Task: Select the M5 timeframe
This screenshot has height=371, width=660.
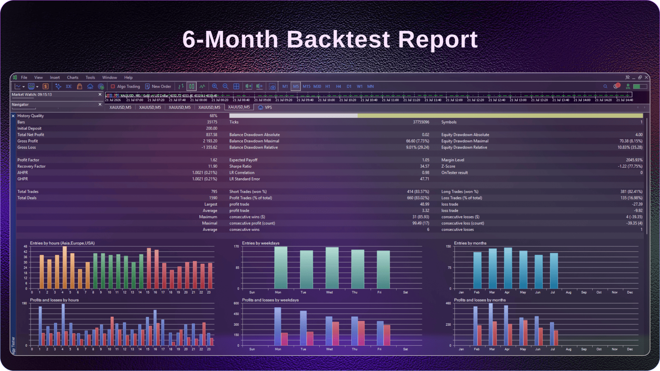Action: 296,87
